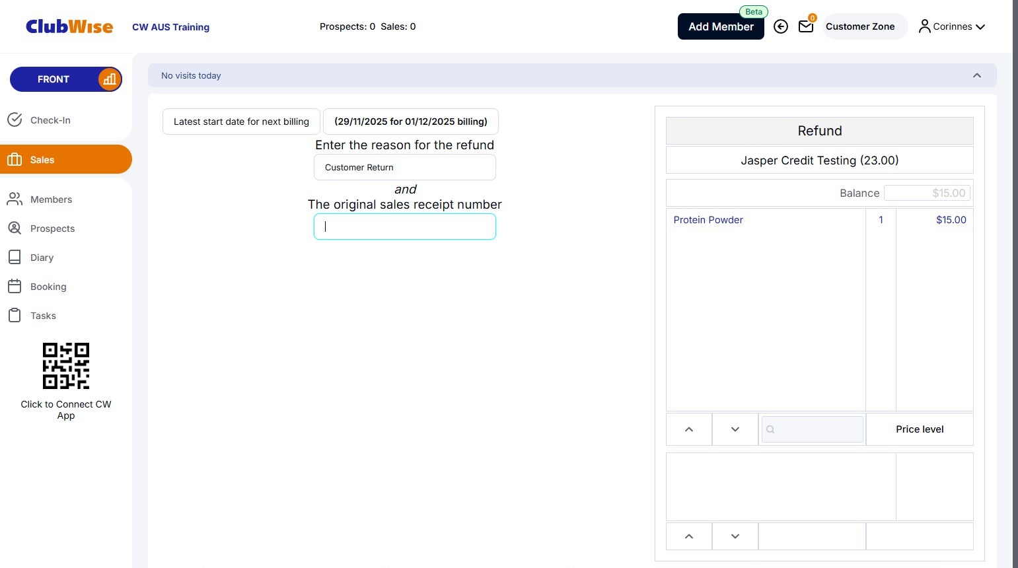Click the Refund header button
This screenshot has height=568, width=1018.
pos(820,131)
